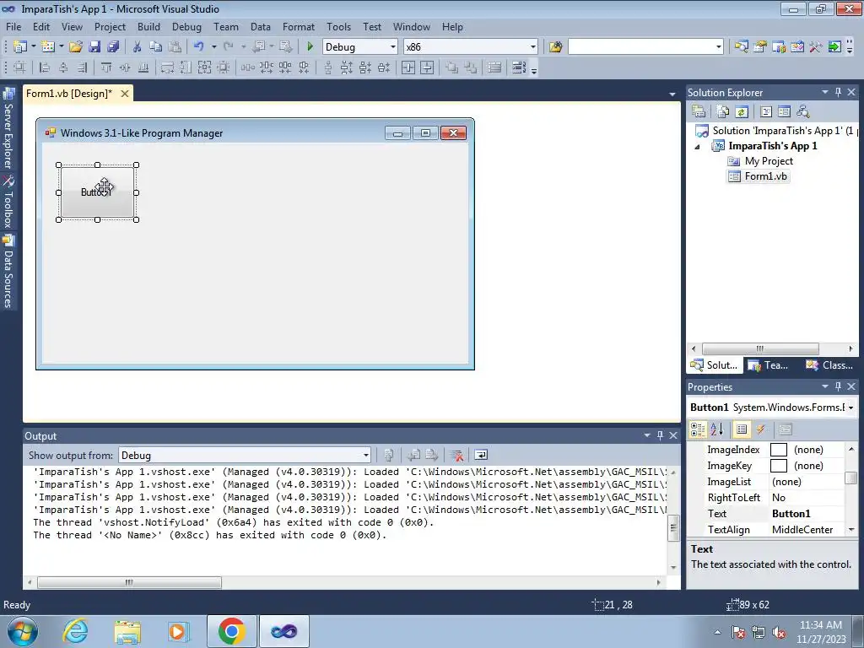
Task: Click the Solution Explorer toolbar icon
Action: pos(742,47)
